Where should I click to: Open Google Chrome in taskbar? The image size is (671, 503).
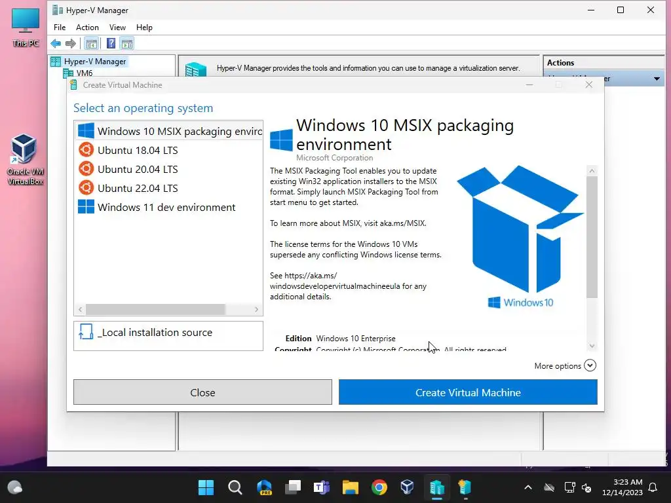tap(379, 487)
